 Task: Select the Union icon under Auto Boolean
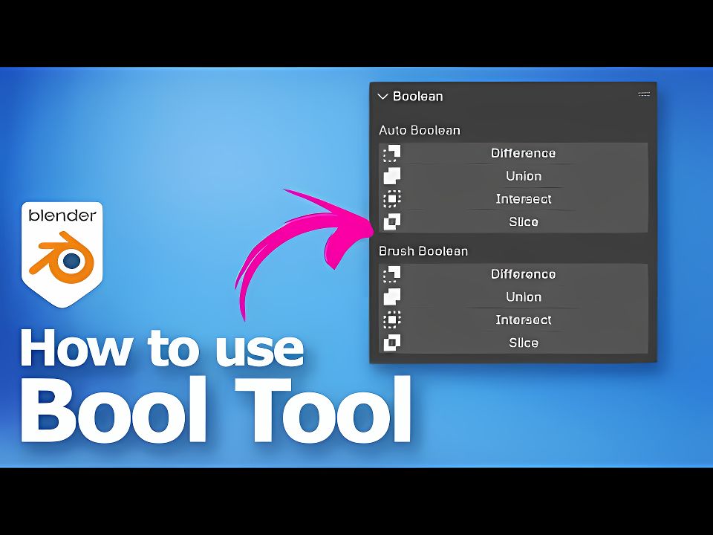pos(391,176)
